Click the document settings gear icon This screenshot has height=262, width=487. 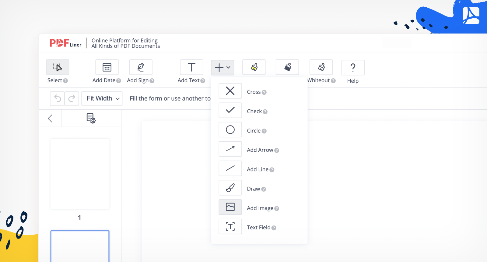pyautogui.click(x=91, y=118)
